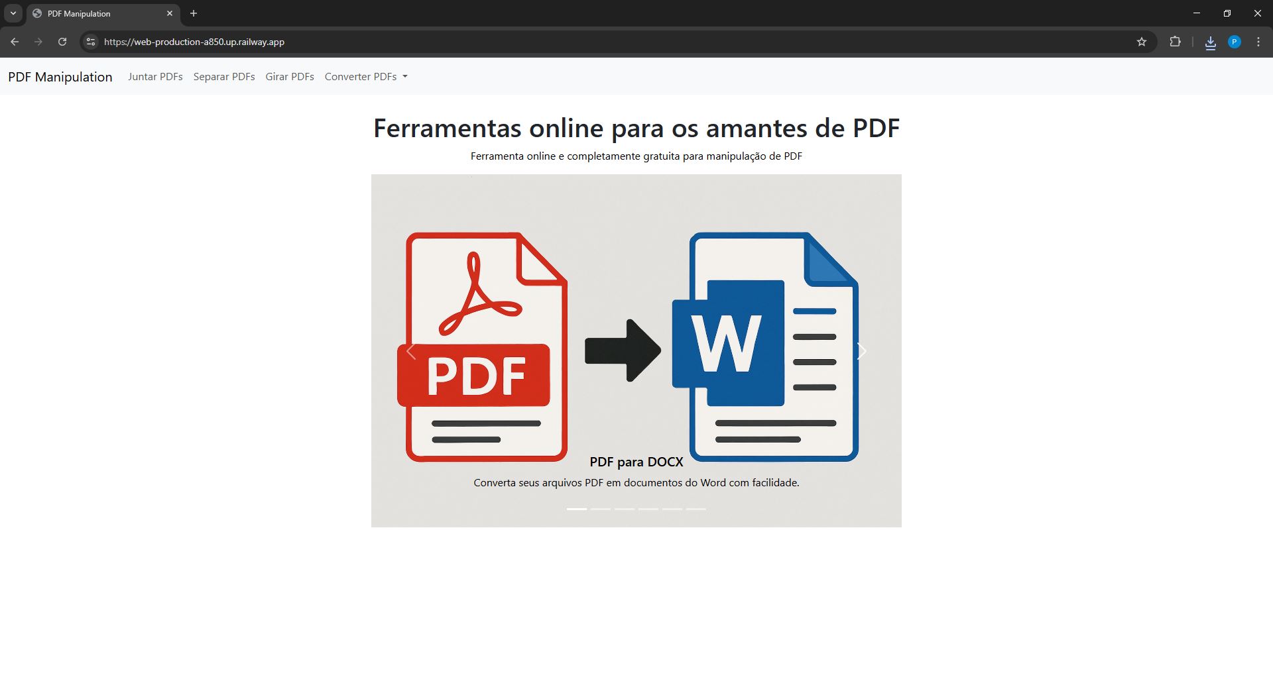Open the tab search dropdown arrow
The height and width of the screenshot is (689, 1273).
(13, 13)
